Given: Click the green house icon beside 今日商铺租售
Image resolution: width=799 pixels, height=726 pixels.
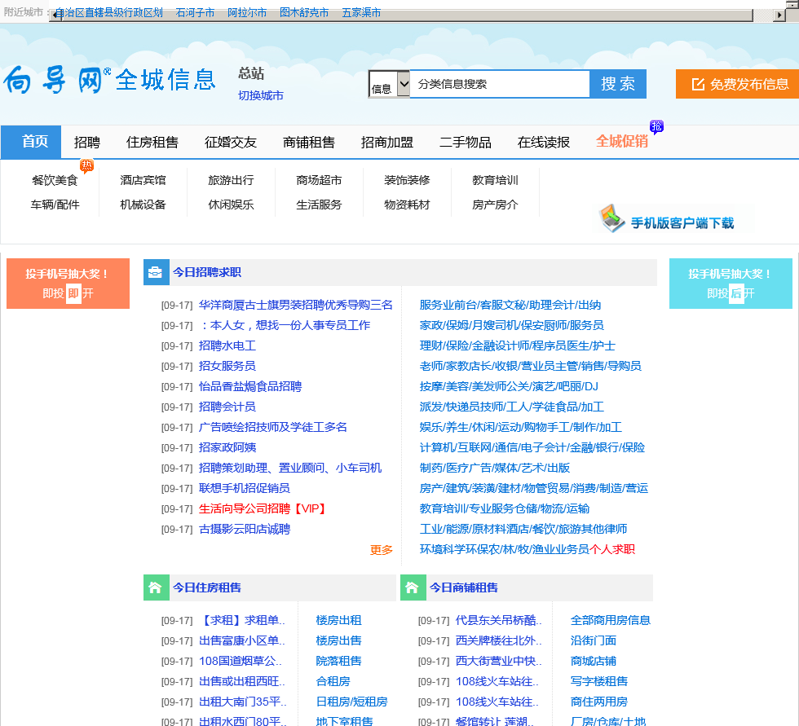Looking at the screenshot, I should coord(413,587).
